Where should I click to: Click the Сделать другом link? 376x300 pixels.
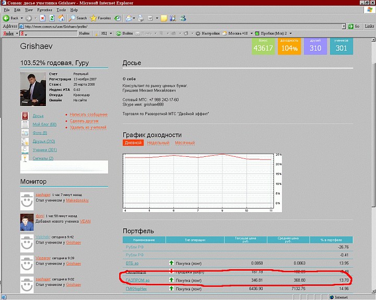coord(84,121)
